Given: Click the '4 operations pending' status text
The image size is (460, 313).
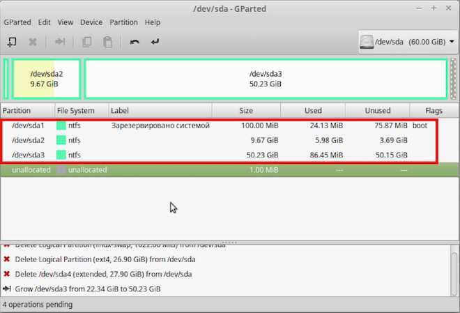Looking at the screenshot, I should pyautogui.click(x=38, y=305).
